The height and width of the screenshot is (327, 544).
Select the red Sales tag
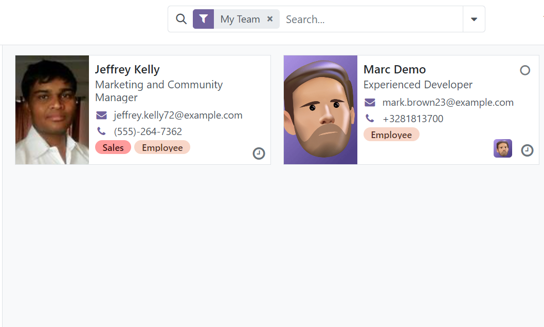[113, 148]
